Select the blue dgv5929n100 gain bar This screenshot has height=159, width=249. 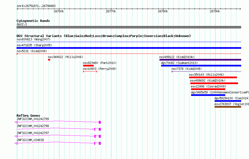pyautogui.click(x=228, y=101)
